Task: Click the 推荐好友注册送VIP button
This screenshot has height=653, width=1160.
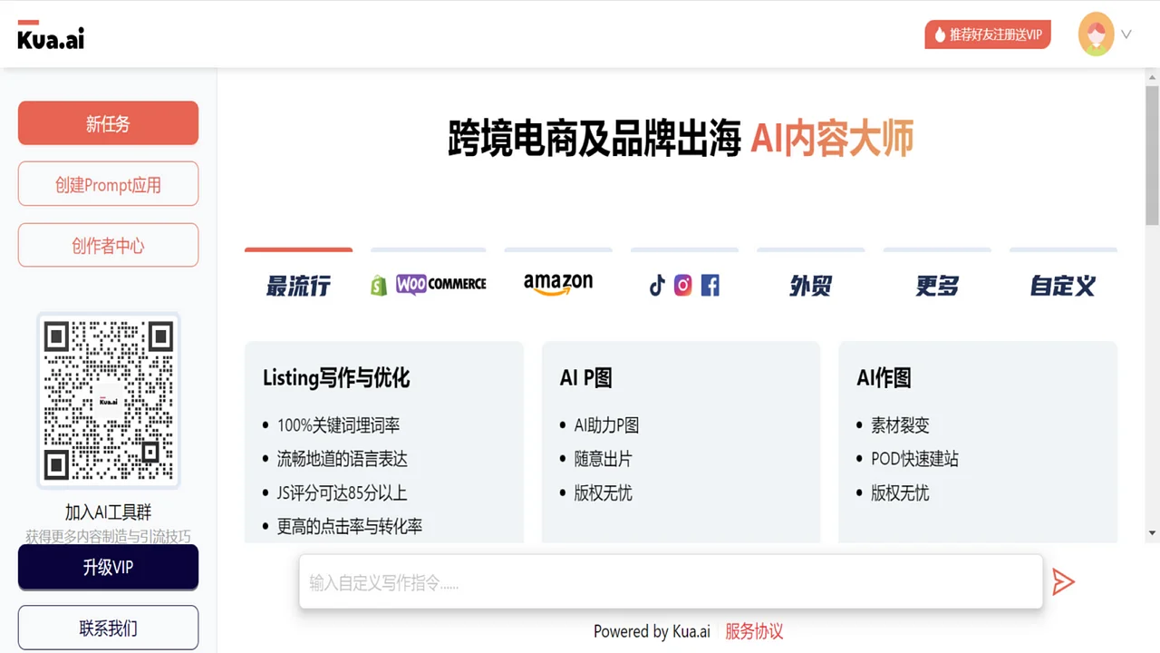Action: [x=988, y=34]
